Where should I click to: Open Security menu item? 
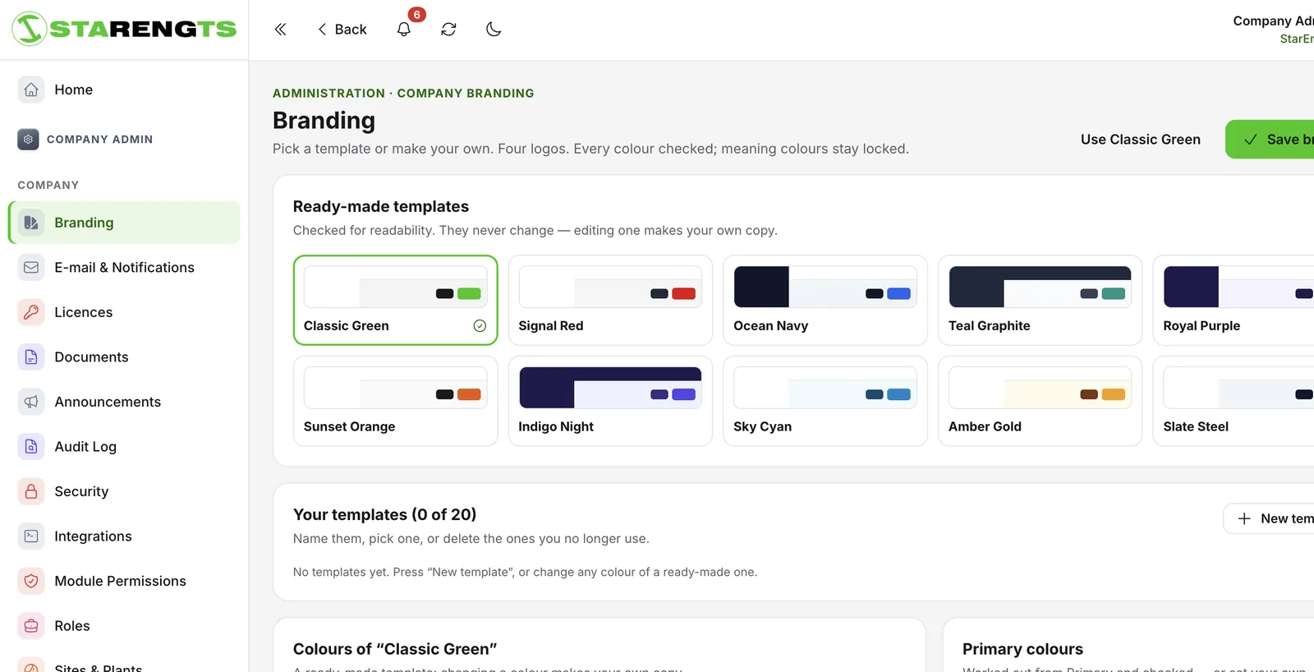point(124,491)
